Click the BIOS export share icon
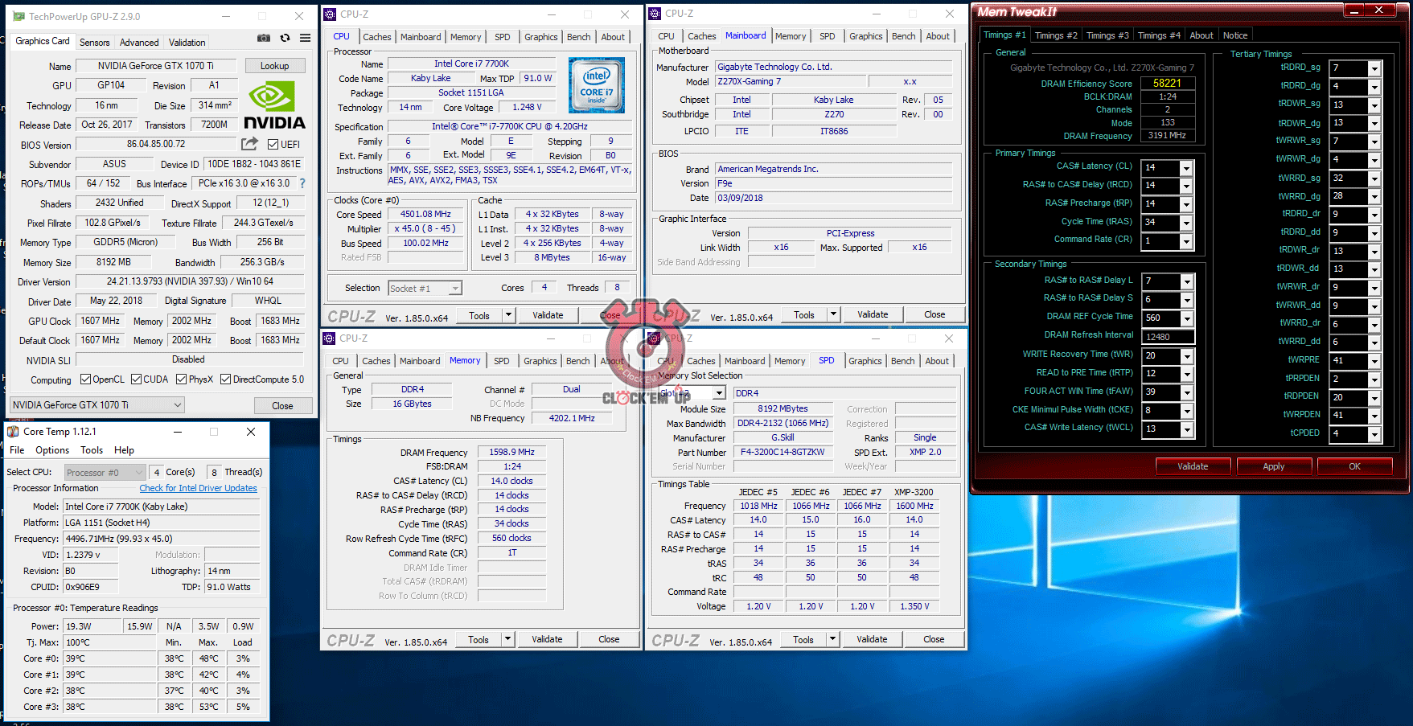Viewport: 1413px width, 726px height. [250, 144]
